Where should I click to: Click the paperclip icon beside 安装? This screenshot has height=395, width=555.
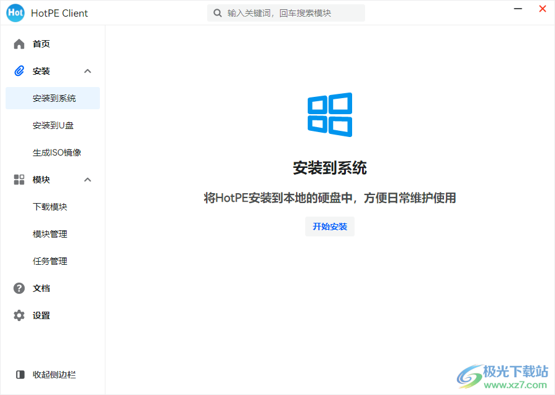tap(19, 71)
